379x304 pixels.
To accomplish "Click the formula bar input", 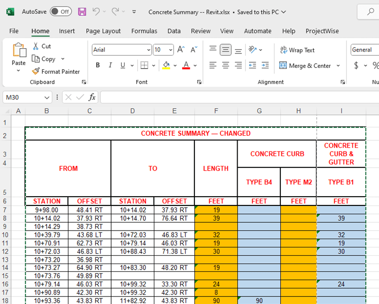I will click(240, 97).
